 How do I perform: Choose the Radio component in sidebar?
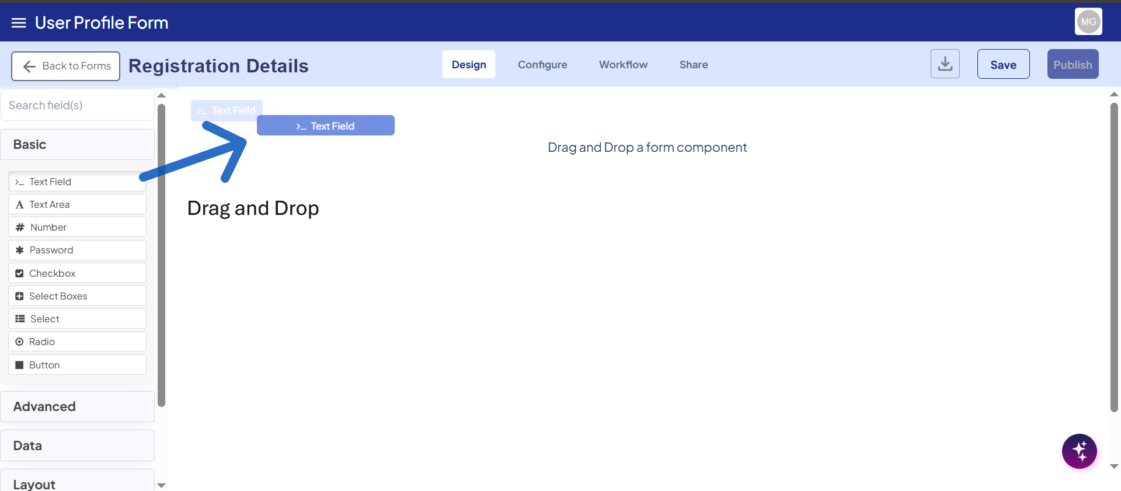tap(77, 342)
